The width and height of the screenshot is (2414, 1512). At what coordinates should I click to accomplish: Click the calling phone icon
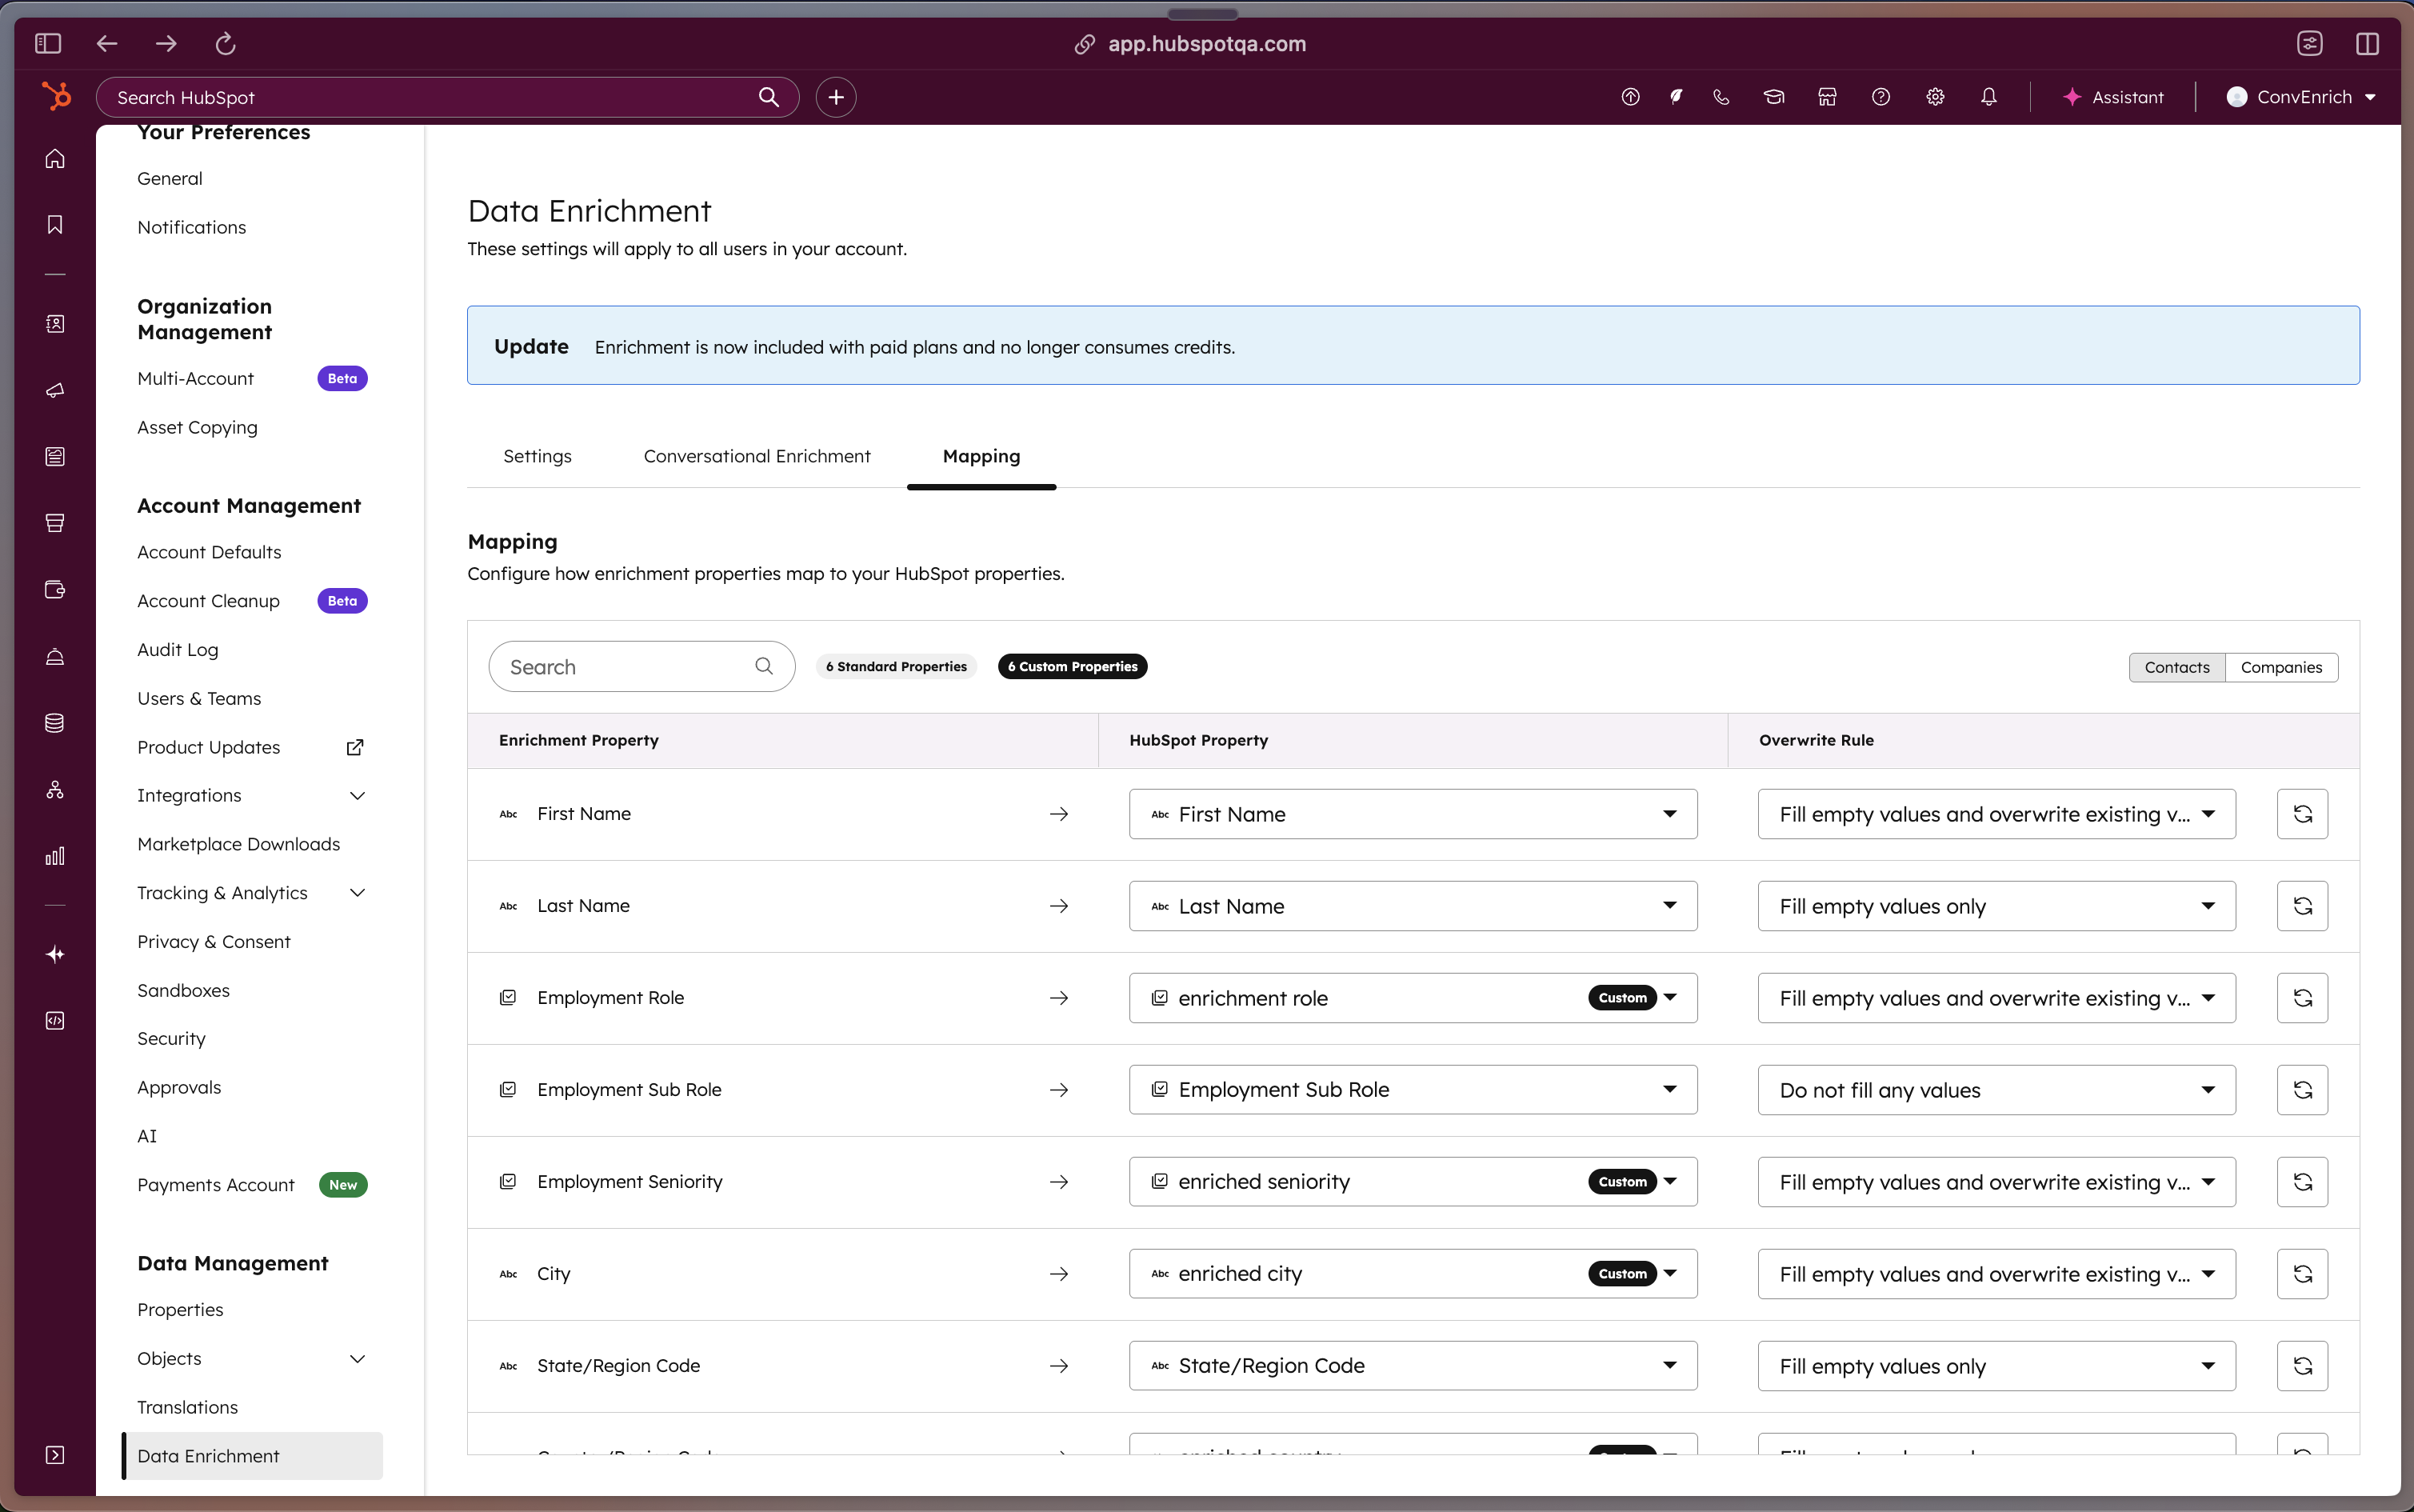pyautogui.click(x=1721, y=97)
